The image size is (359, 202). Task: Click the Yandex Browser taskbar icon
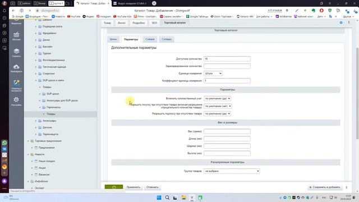(x=192, y=198)
